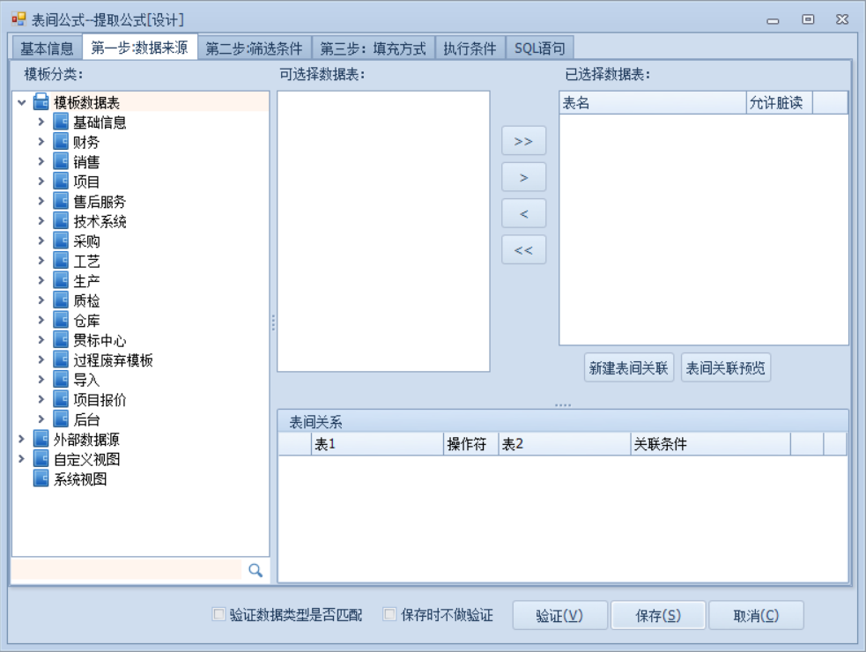This screenshot has width=866, height=652.
Task: Select the 模板数据表 root node icon
Action: (41, 103)
